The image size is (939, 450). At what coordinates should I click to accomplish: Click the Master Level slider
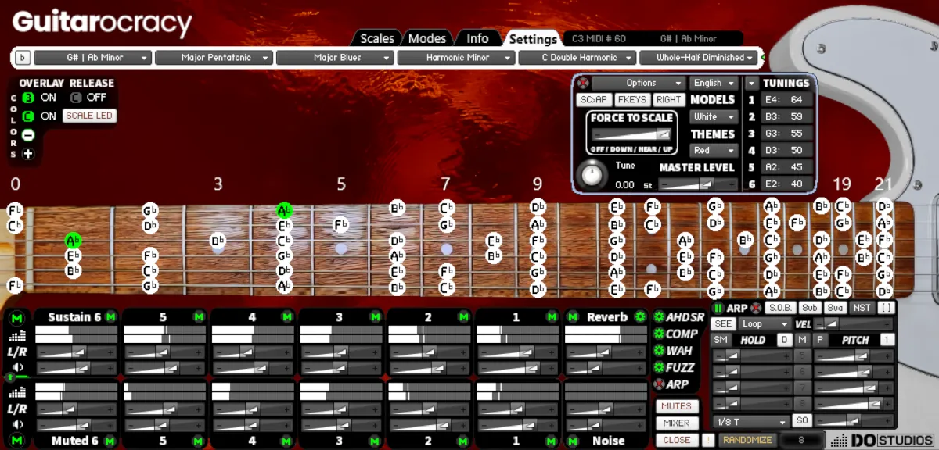(x=698, y=184)
